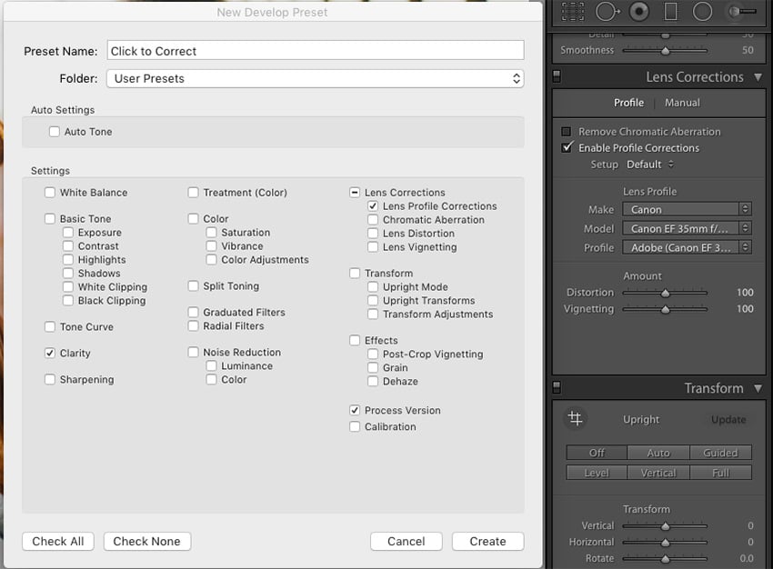This screenshot has width=773, height=569.
Task: Toggle the Lens Corrections panel on/off switch
Action: 557,77
